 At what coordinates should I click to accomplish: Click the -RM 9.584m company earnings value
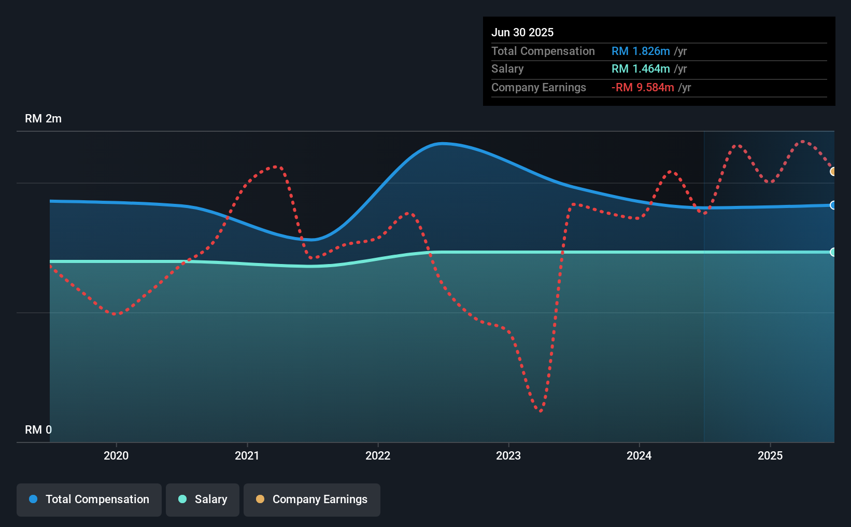[643, 87]
